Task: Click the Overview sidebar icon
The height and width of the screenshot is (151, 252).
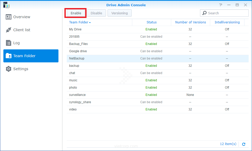Action: (9, 17)
